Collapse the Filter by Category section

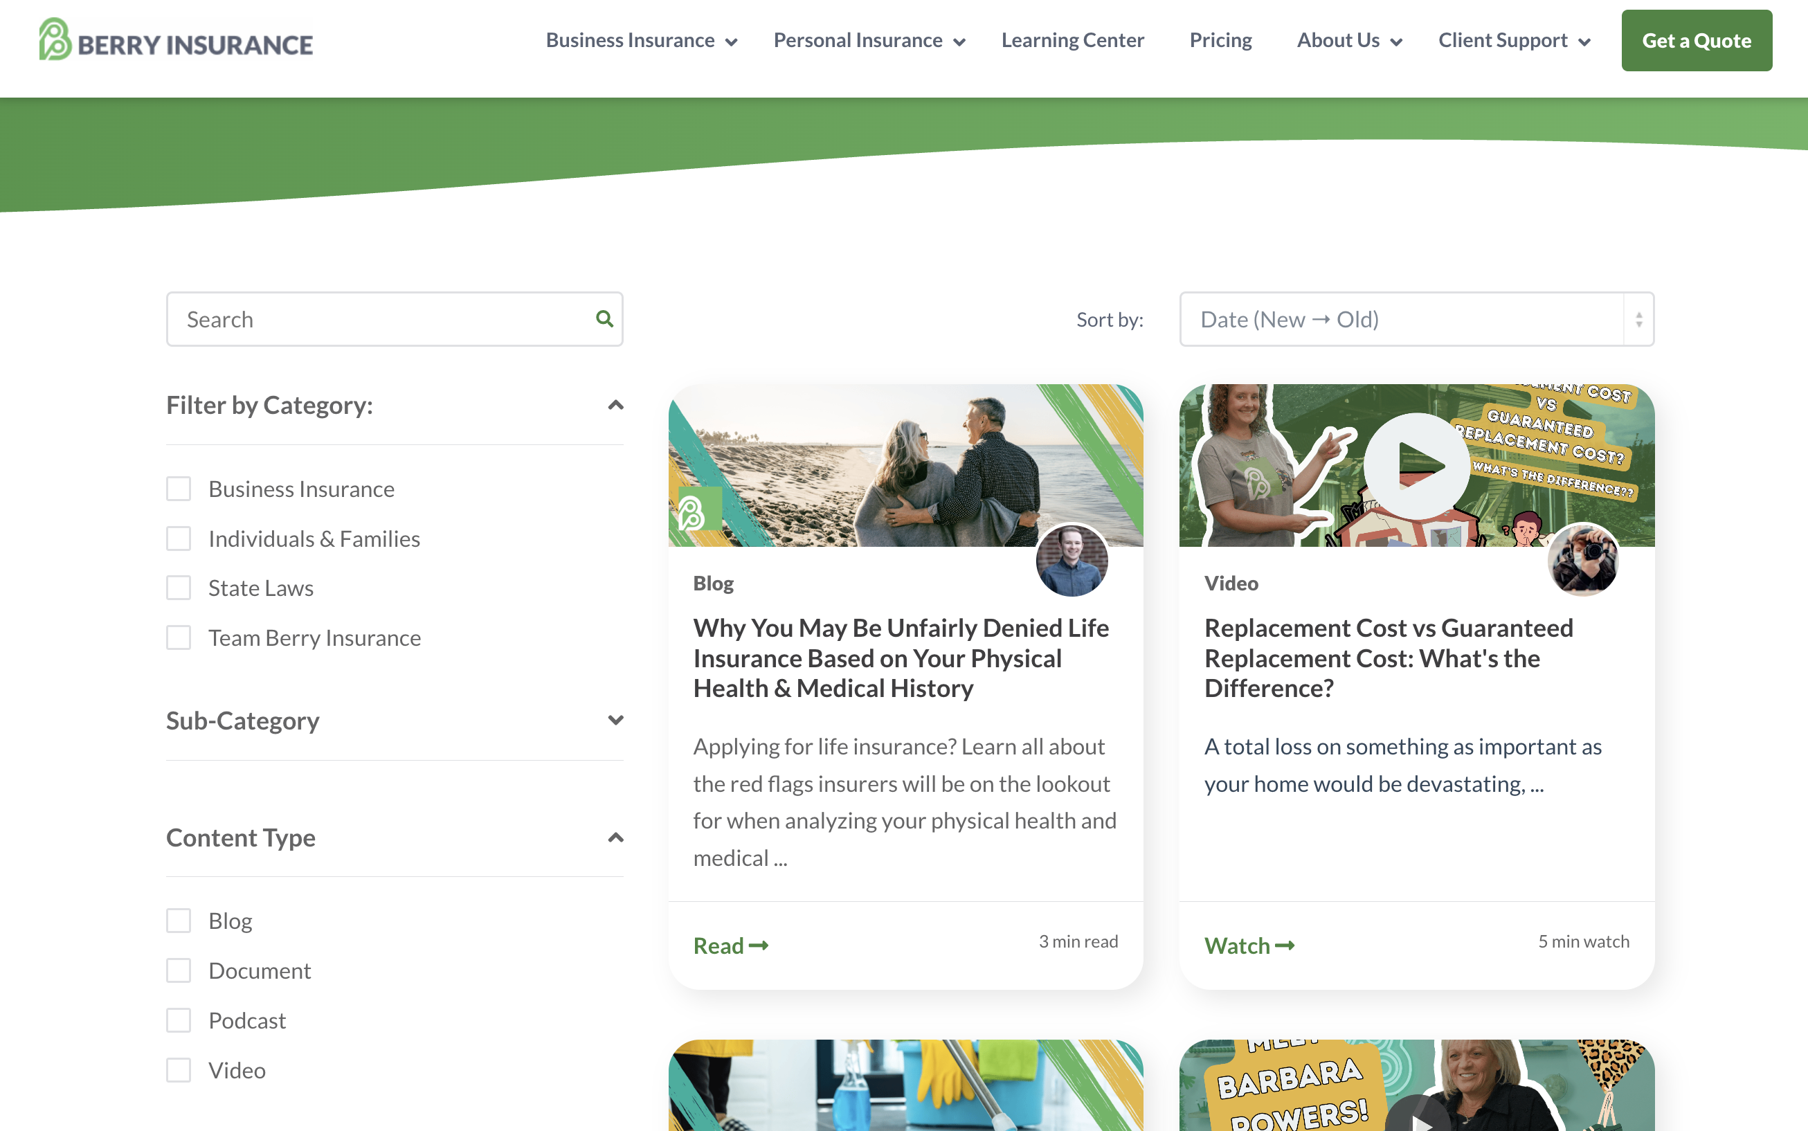click(615, 406)
